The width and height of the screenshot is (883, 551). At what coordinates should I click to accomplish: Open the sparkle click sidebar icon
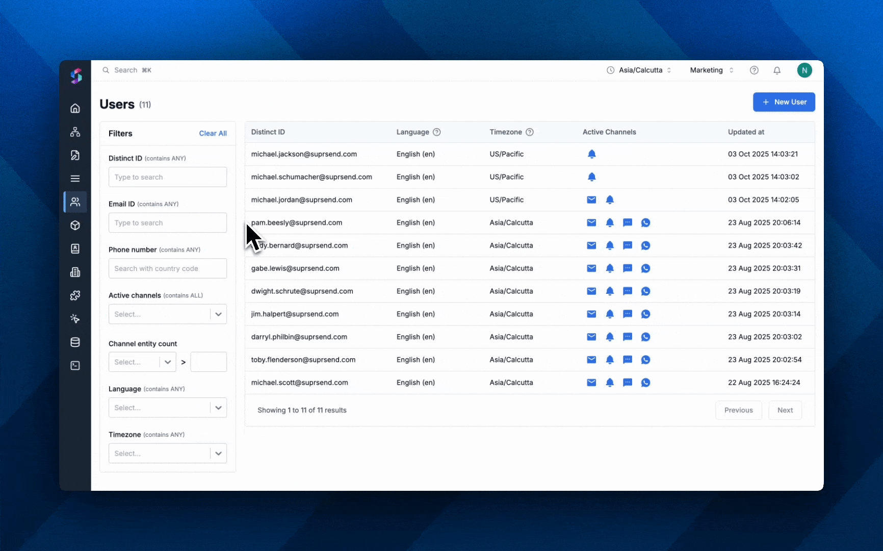tap(75, 319)
